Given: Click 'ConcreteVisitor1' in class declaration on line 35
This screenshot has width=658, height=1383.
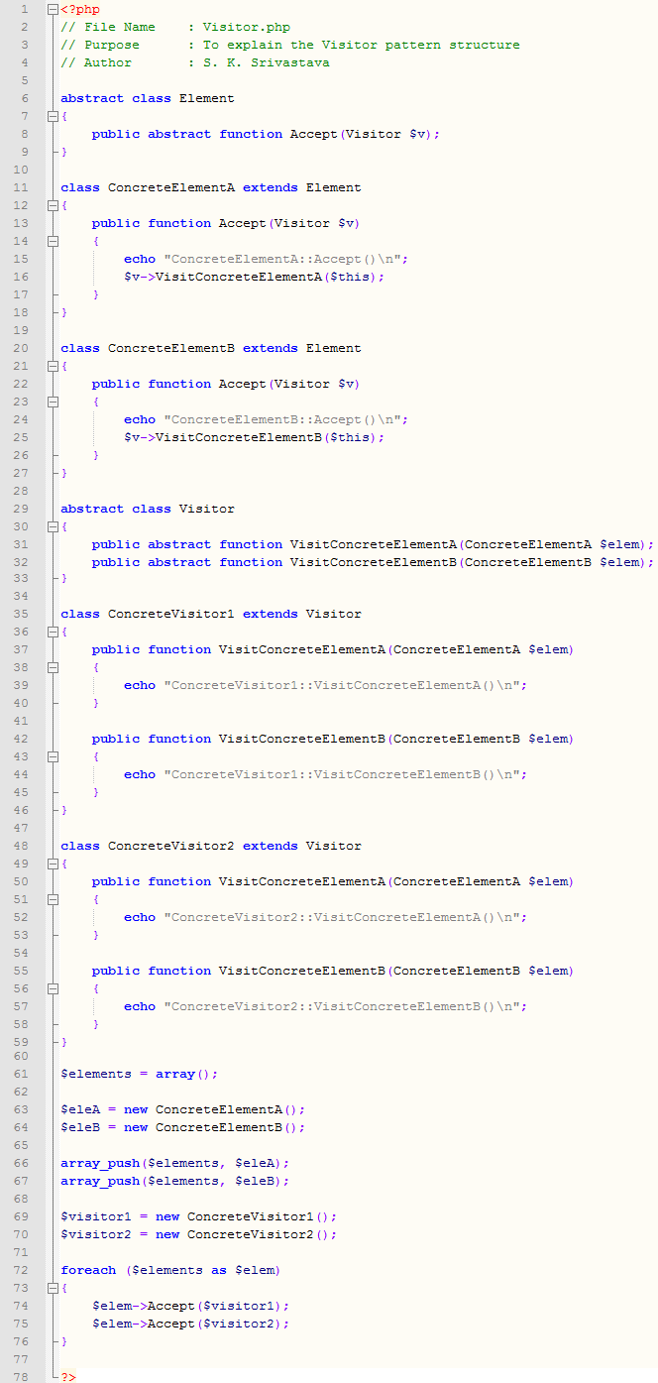Looking at the screenshot, I should click(x=171, y=614).
